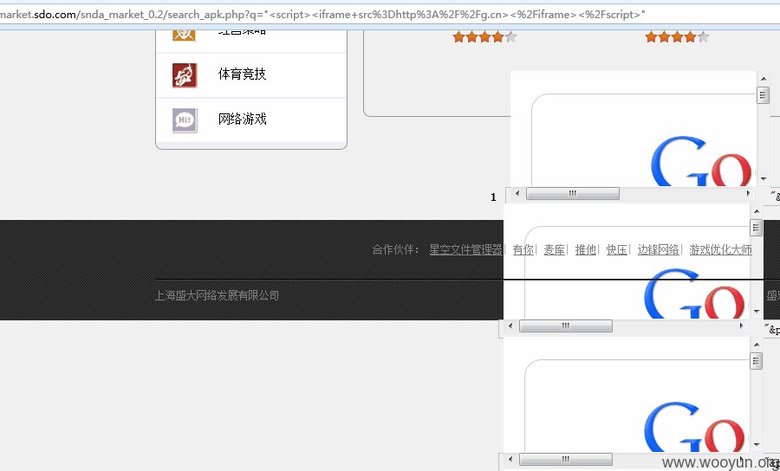
Task: Click the third iframe's vertical scrollbar thumb
Action: click(756, 361)
